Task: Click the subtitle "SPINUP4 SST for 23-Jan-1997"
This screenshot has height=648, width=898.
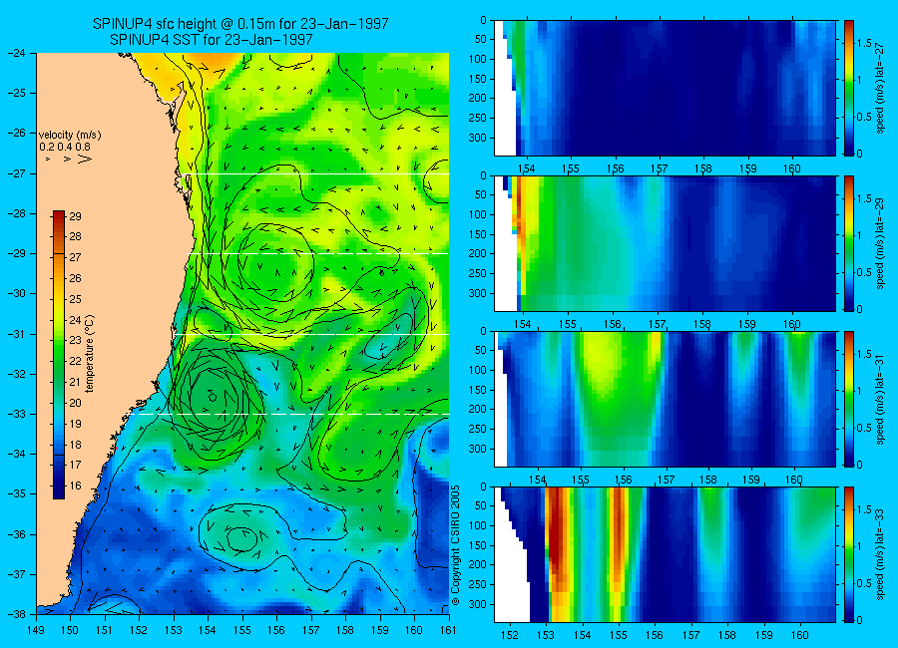Action: [212, 40]
